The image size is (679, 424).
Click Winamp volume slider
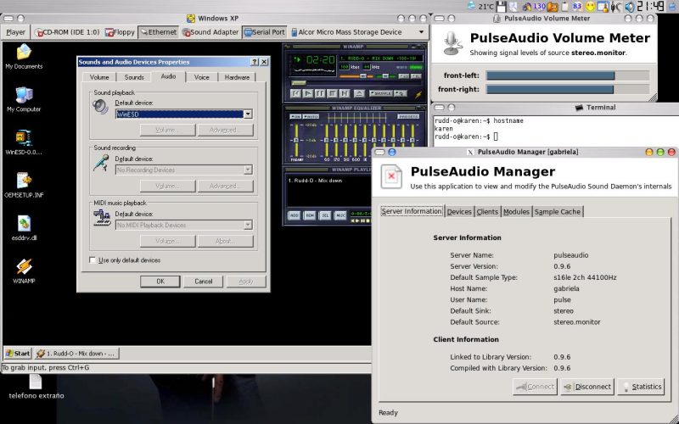[357, 76]
